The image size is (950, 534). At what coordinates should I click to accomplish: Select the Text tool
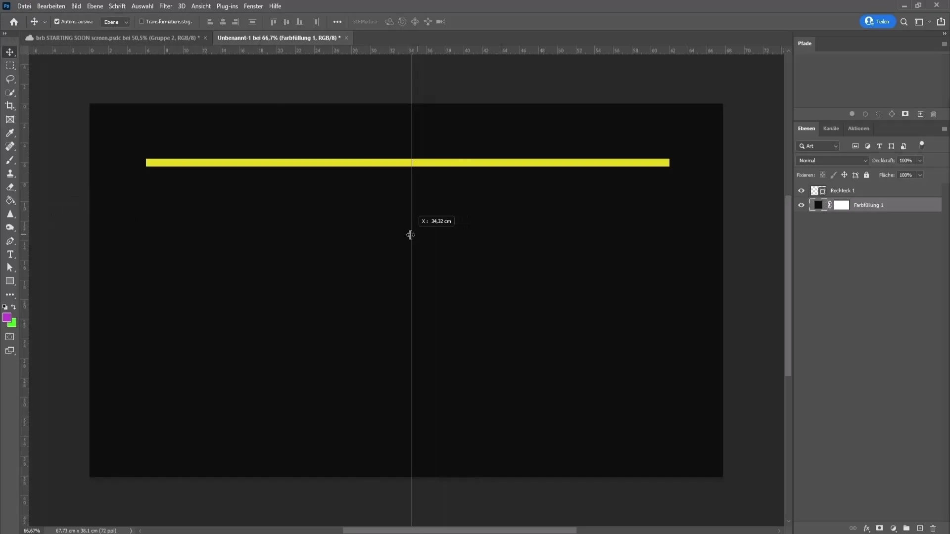(10, 254)
